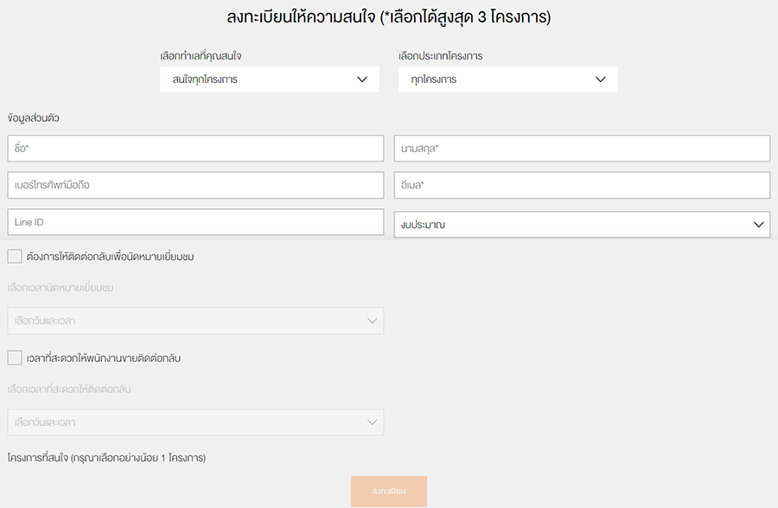Screen dimensions: 778x508
Task: Click the เวลาที่สะดวกให้พนักงานขายติดต่อกลับ label text
Action: pyautogui.click(x=104, y=359)
